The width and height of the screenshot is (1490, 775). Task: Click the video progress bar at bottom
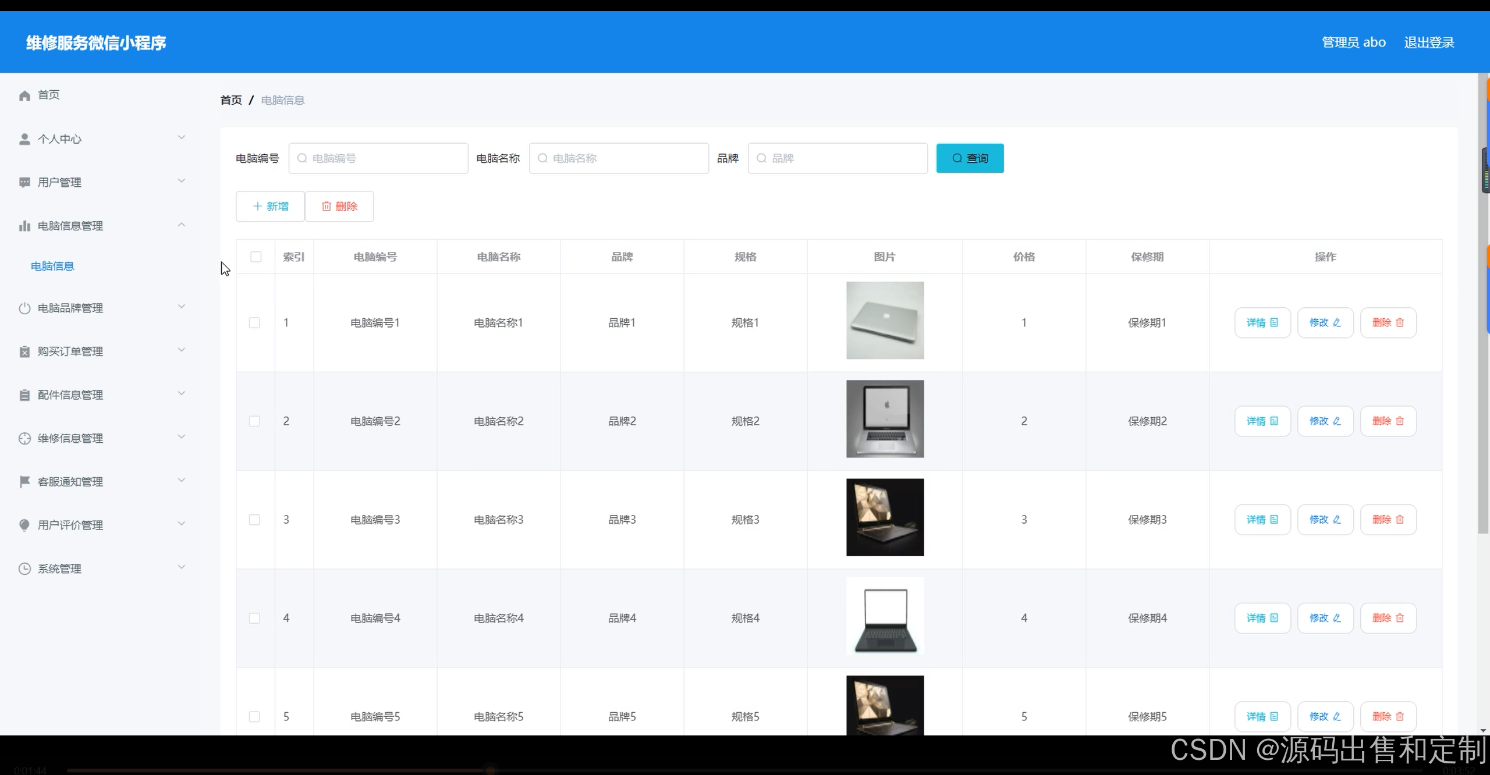coord(745,770)
